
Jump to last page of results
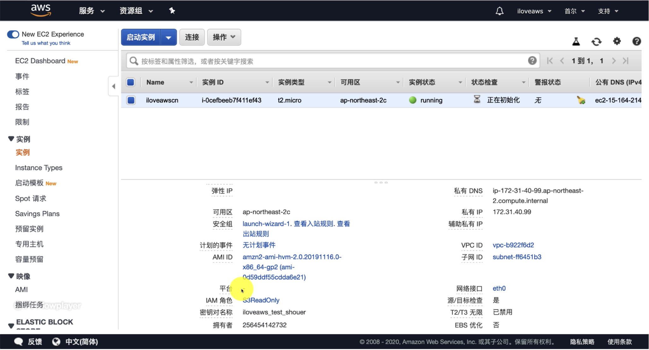pyautogui.click(x=626, y=61)
